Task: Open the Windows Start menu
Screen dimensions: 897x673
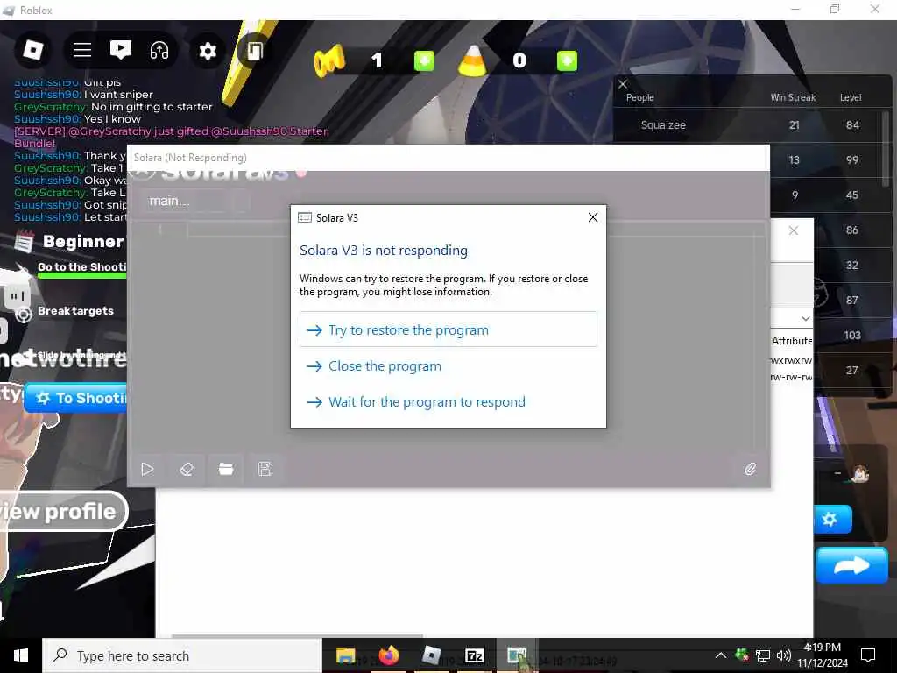Action: pos(21,655)
